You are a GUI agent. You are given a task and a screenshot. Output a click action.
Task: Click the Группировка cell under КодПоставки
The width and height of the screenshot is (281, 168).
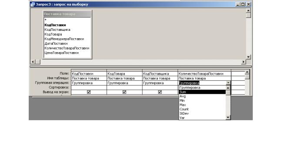[x=89, y=83]
